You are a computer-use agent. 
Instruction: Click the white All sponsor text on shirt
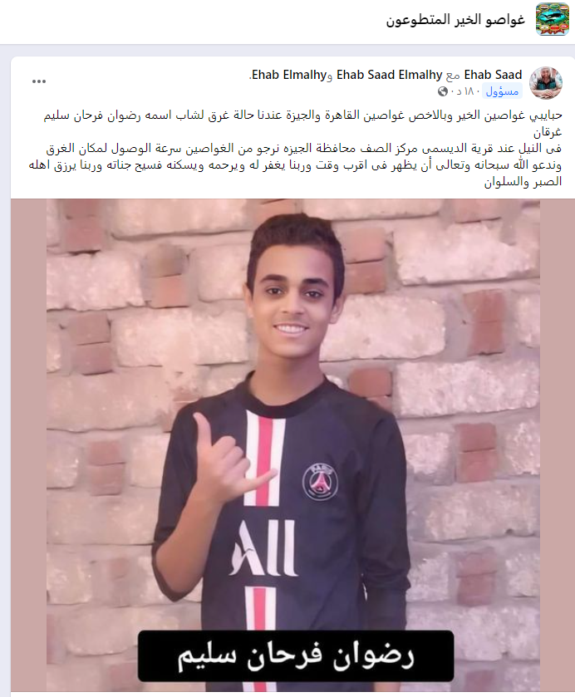[263, 548]
